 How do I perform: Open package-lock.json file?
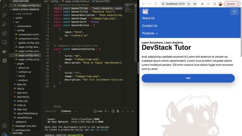click(26, 126)
